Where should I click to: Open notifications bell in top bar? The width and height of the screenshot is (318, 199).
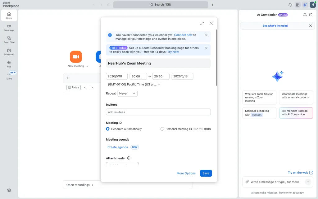(x=290, y=5)
